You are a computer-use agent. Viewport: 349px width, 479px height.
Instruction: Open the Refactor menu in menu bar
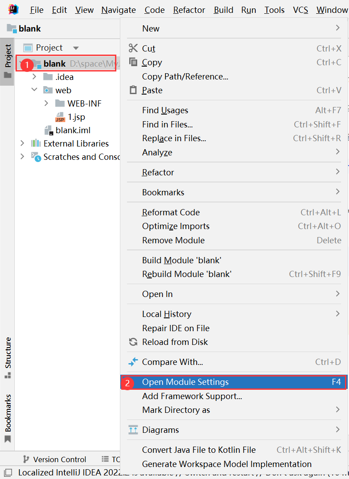189,10
